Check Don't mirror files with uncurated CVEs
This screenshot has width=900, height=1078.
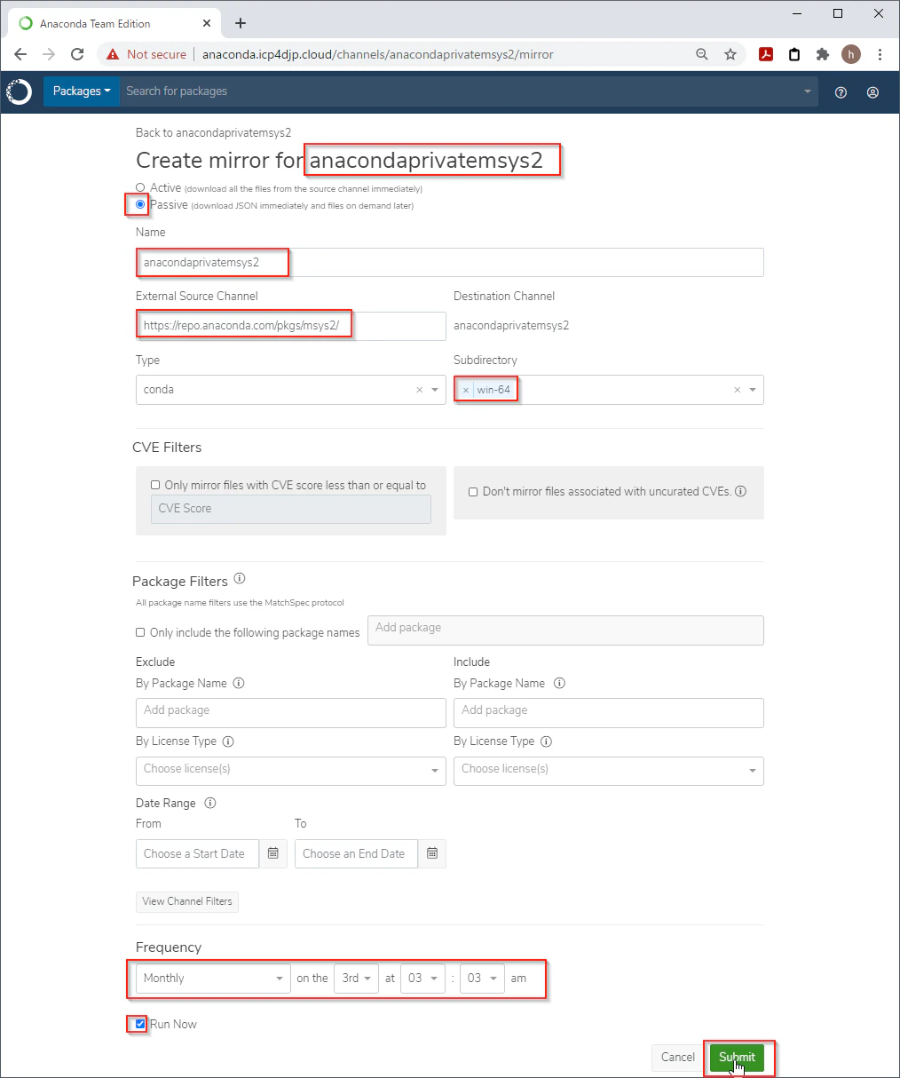click(x=473, y=491)
